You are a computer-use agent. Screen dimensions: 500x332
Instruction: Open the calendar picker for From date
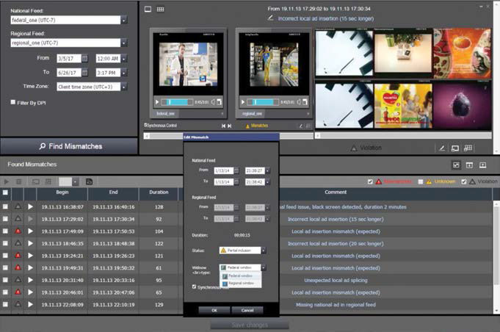pos(84,58)
